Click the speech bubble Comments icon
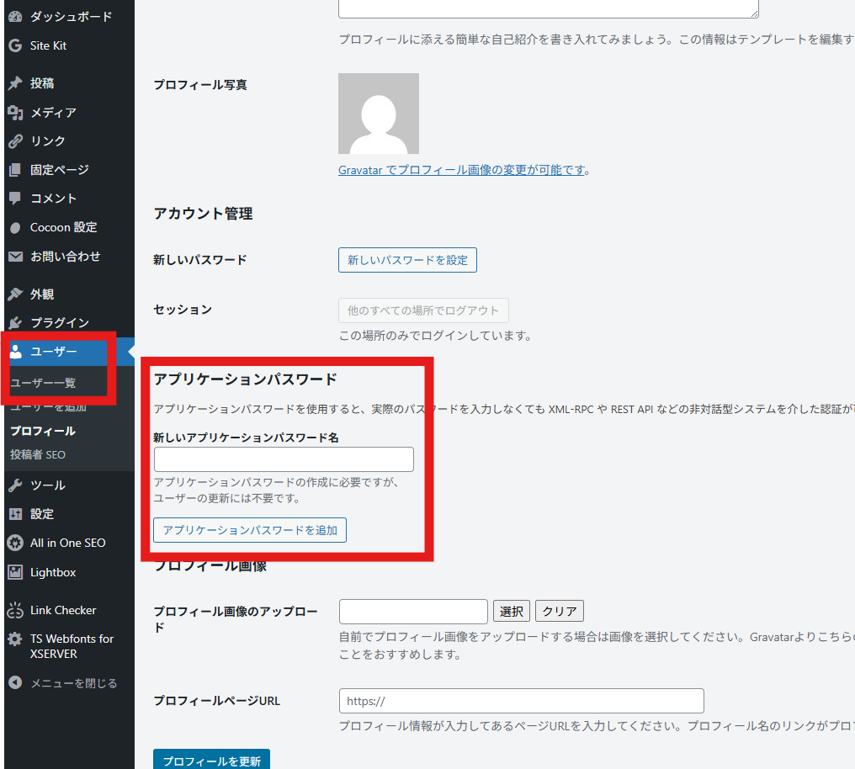Viewport: 855px width, 769px height. [14, 199]
